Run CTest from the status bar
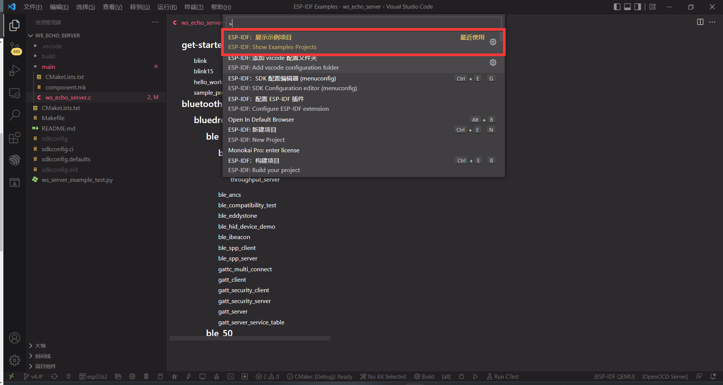 (503, 376)
